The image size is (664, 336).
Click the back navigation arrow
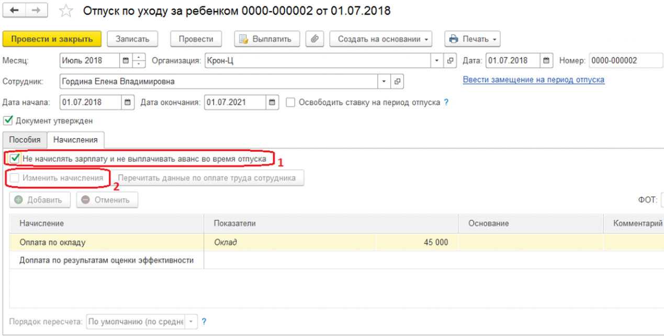(x=11, y=11)
